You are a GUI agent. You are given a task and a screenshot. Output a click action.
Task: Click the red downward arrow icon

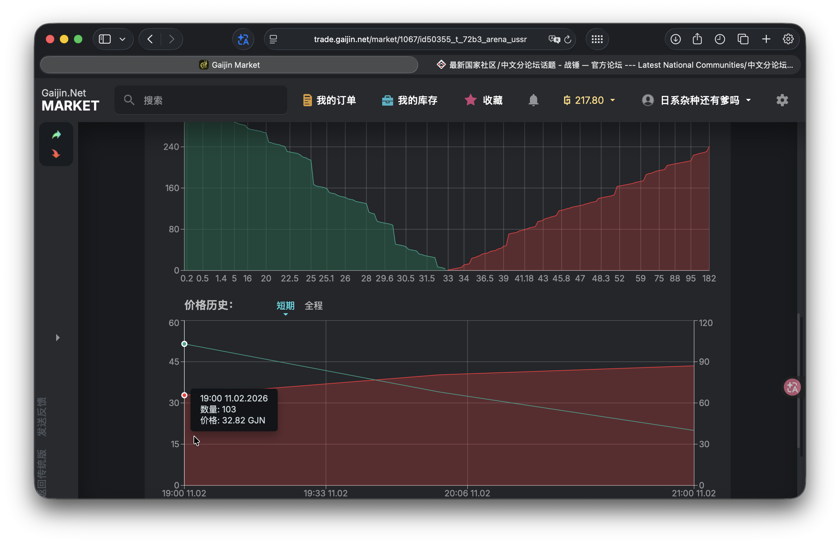pos(56,154)
